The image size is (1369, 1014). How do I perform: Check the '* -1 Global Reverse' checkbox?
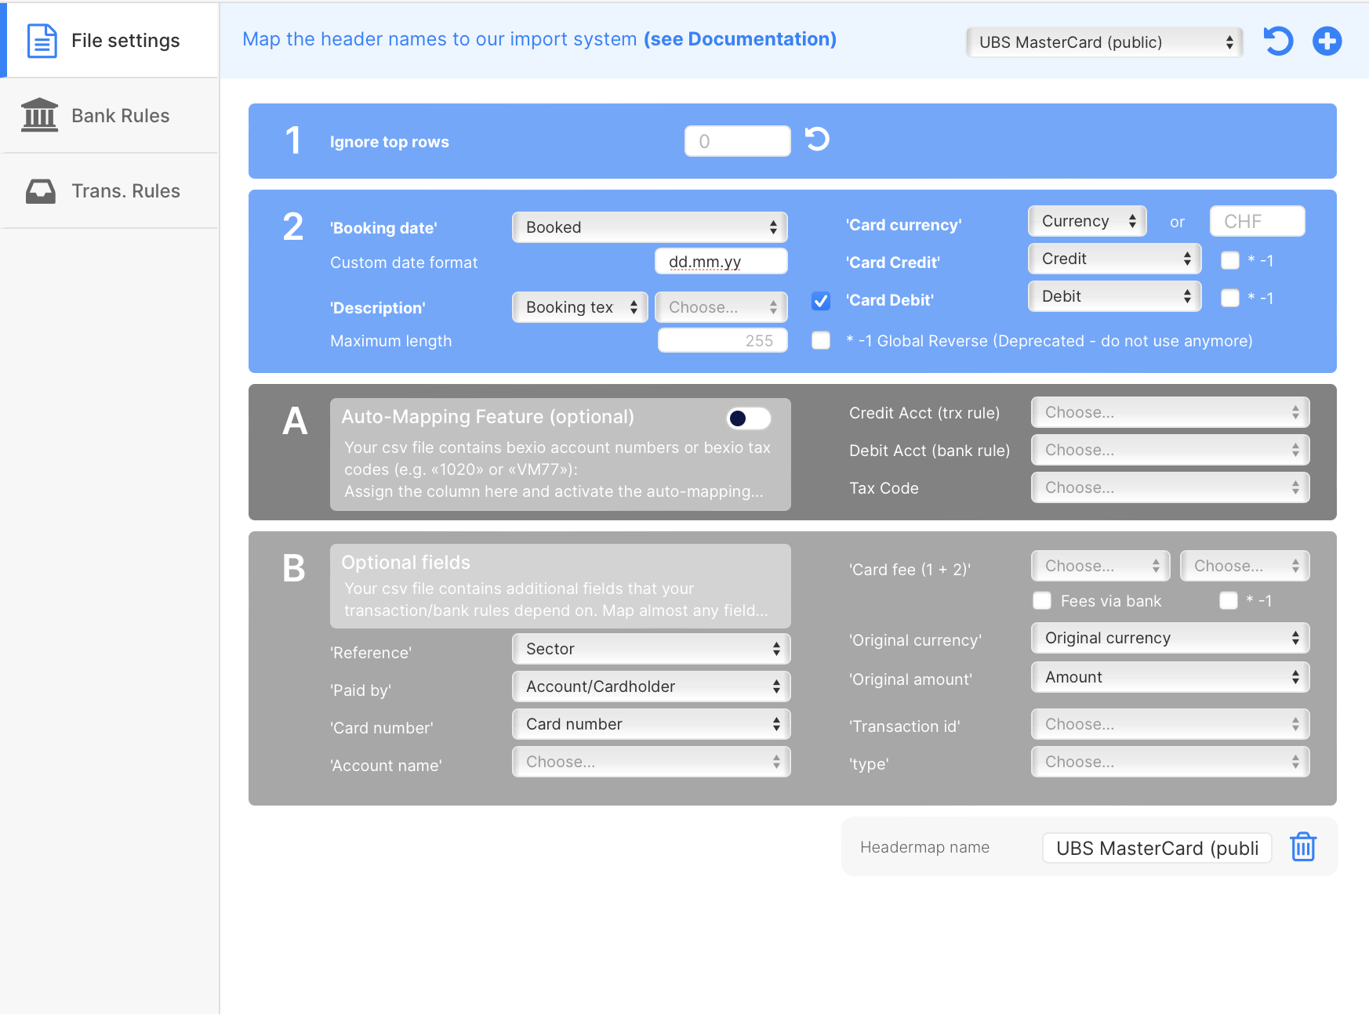(x=820, y=340)
